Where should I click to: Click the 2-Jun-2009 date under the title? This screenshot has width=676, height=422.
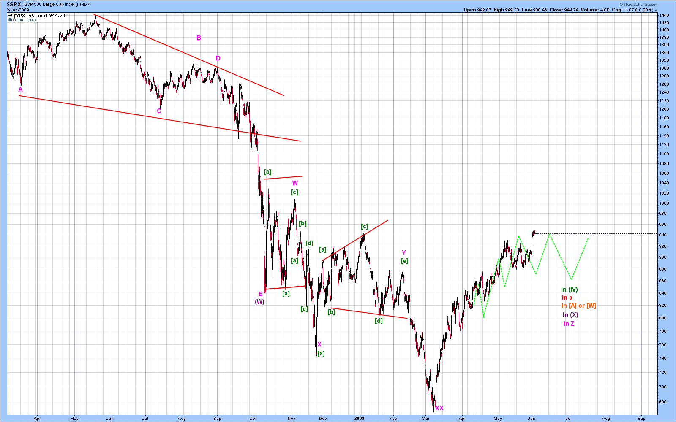coord(18,10)
